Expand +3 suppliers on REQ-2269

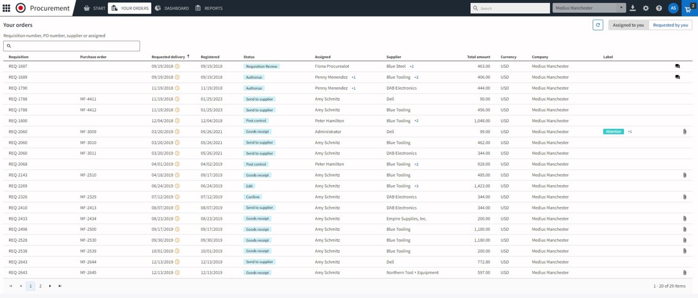pyautogui.click(x=416, y=186)
